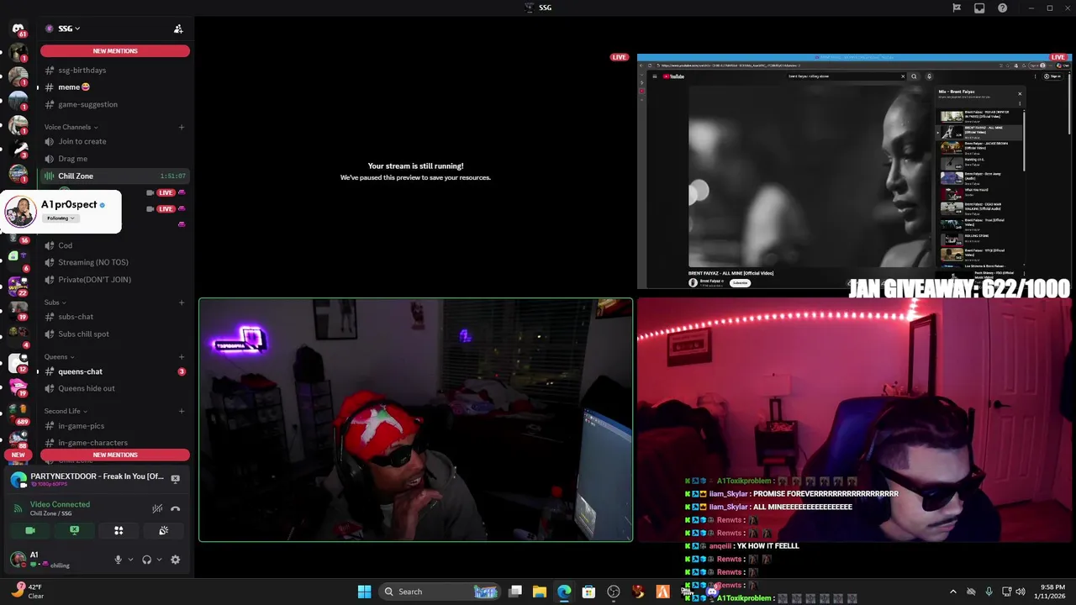The height and width of the screenshot is (605, 1076).
Task: Open Discord user settings gear
Action: tap(175, 560)
